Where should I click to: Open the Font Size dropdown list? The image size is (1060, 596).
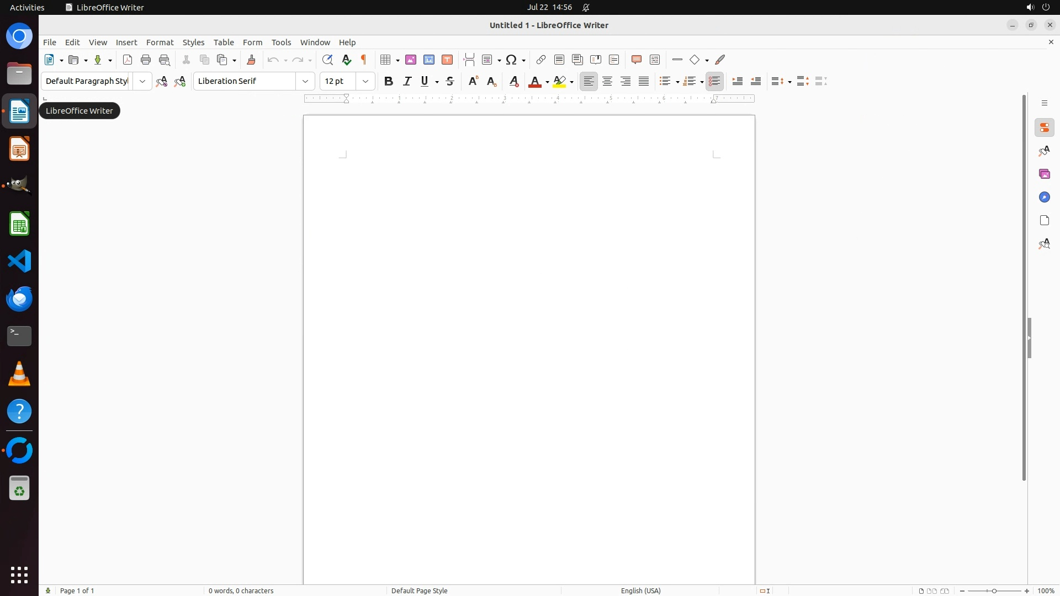tap(365, 81)
